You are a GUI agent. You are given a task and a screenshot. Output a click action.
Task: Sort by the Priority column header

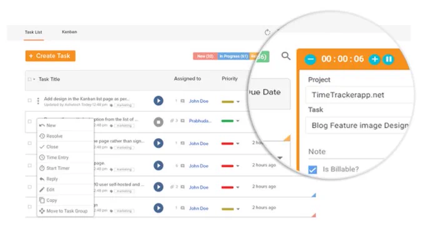229,79
